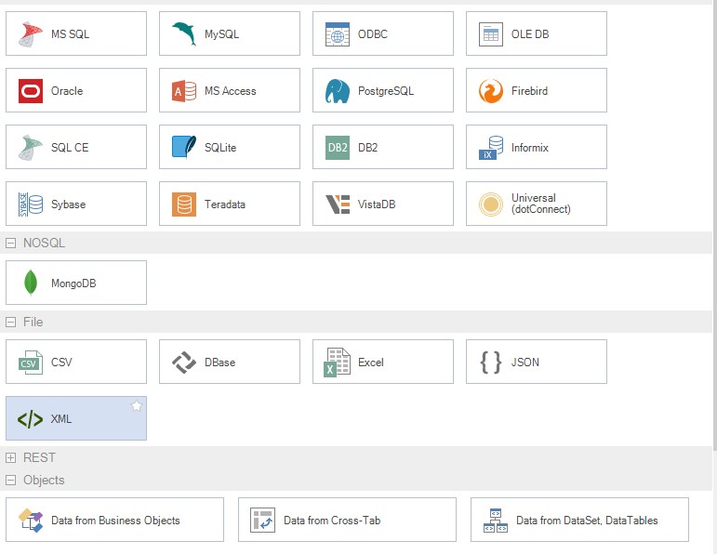Choose the MS Access icon
Image resolution: width=717 pixels, height=554 pixels.
184,91
